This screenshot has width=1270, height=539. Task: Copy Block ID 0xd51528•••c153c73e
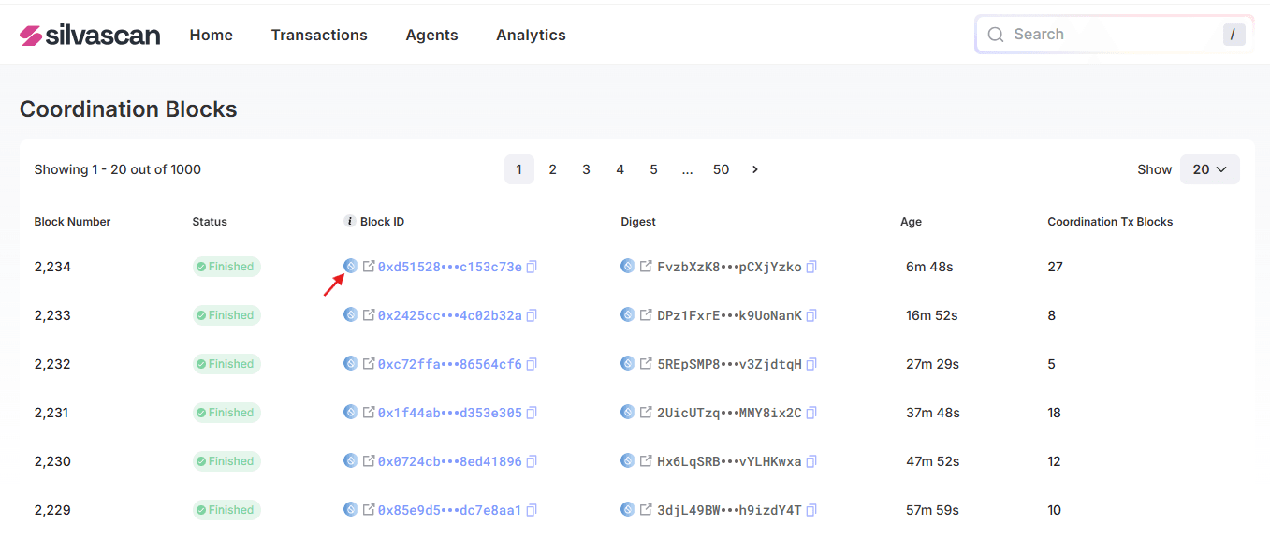[x=532, y=267]
